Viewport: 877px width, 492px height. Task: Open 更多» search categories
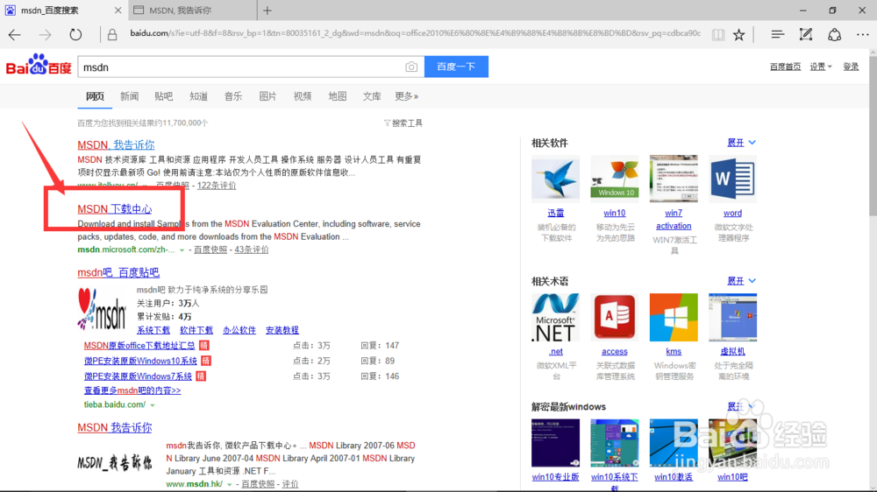[407, 96]
